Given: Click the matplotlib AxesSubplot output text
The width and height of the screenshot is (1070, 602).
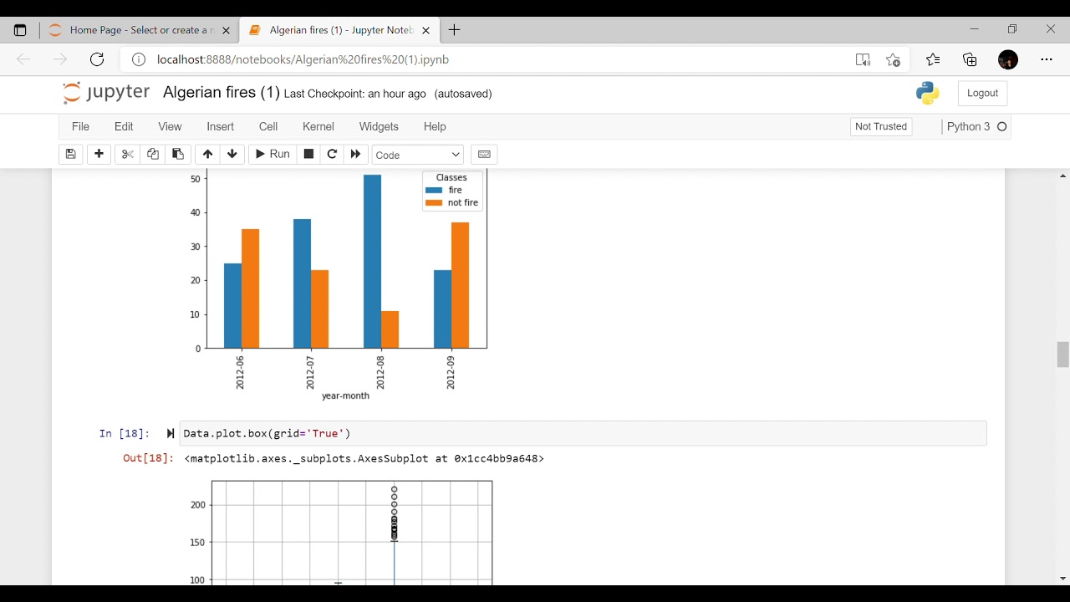Looking at the screenshot, I should pyautogui.click(x=364, y=458).
